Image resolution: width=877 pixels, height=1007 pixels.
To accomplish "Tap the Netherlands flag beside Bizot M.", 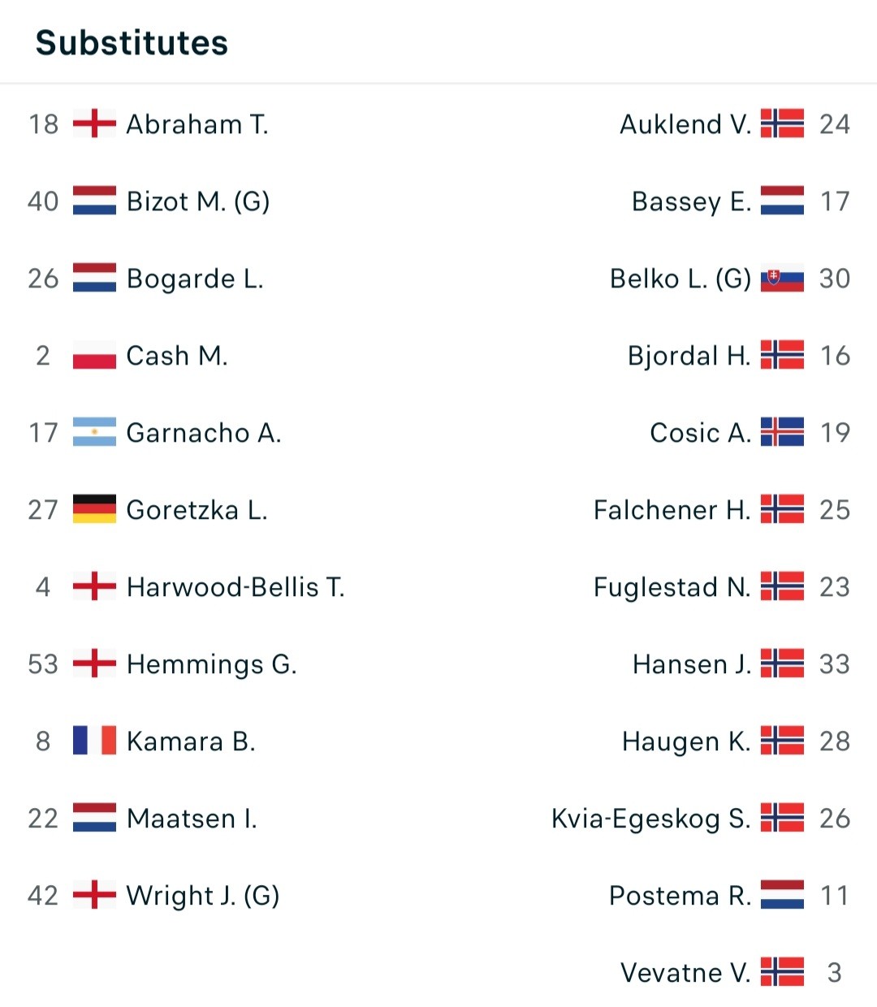I will 94,201.
